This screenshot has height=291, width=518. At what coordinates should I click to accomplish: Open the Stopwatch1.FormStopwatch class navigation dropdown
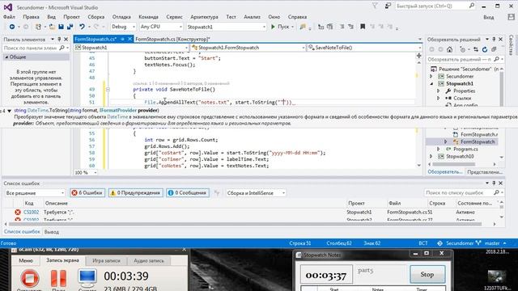(248, 48)
